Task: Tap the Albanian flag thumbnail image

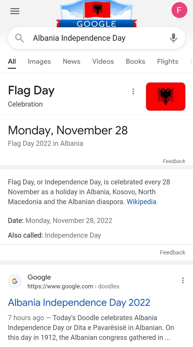Action: pos(166,97)
